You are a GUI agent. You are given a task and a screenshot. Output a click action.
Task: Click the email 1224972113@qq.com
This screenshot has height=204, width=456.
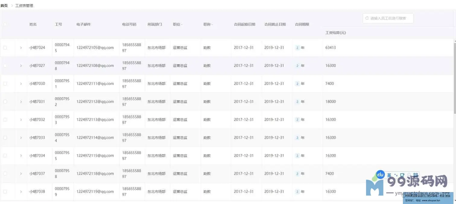(x=95, y=119)
